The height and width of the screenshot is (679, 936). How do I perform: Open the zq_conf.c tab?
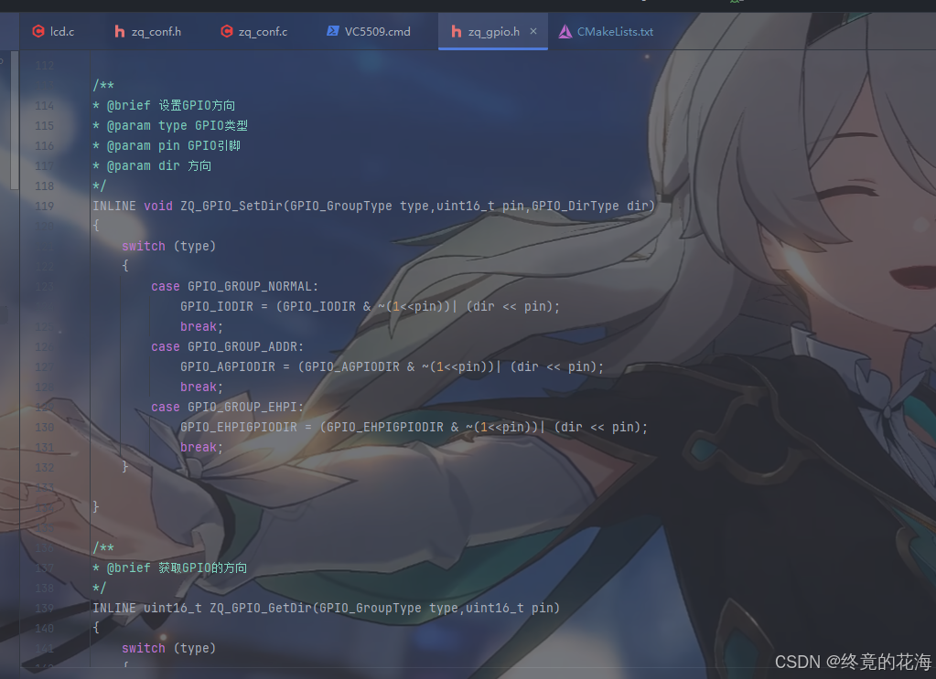point(254,32)
